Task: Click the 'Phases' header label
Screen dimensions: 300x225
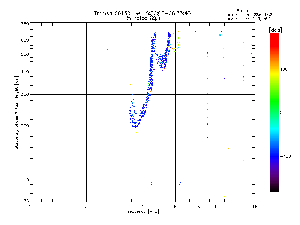Action: click(243, 11)
